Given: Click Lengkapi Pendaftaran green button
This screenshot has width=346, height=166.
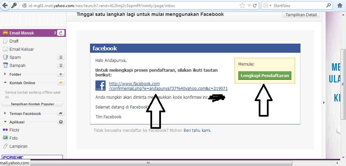Looking at the screenshot, I should [265, 75].
